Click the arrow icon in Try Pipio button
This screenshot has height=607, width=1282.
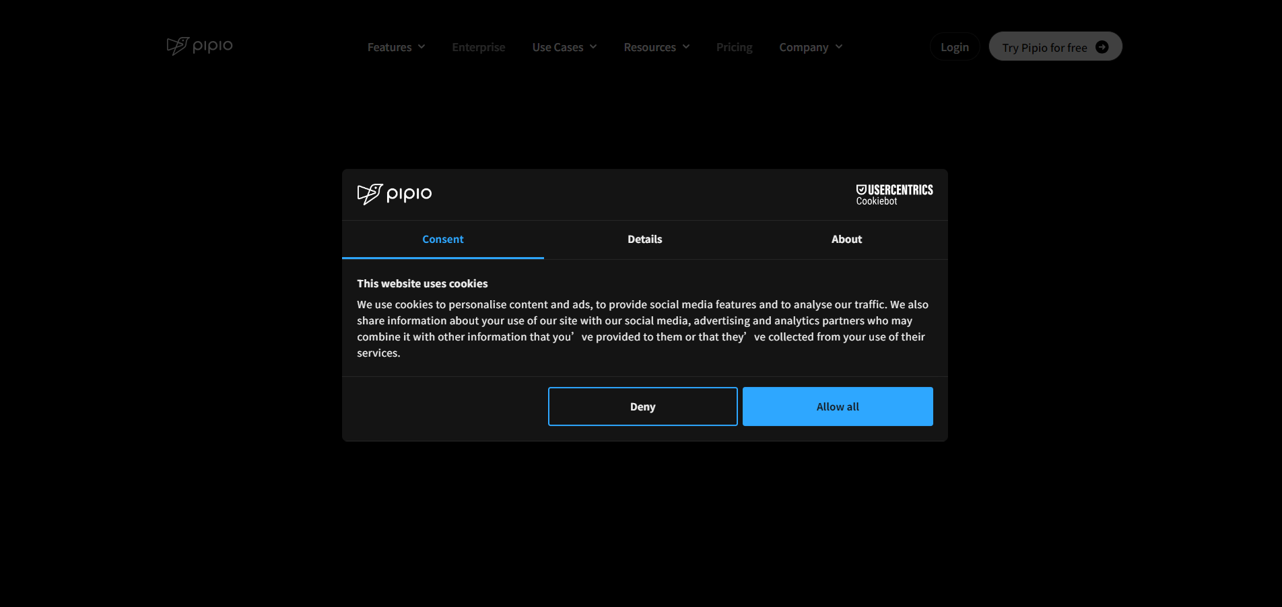(x=1102, y=47)
